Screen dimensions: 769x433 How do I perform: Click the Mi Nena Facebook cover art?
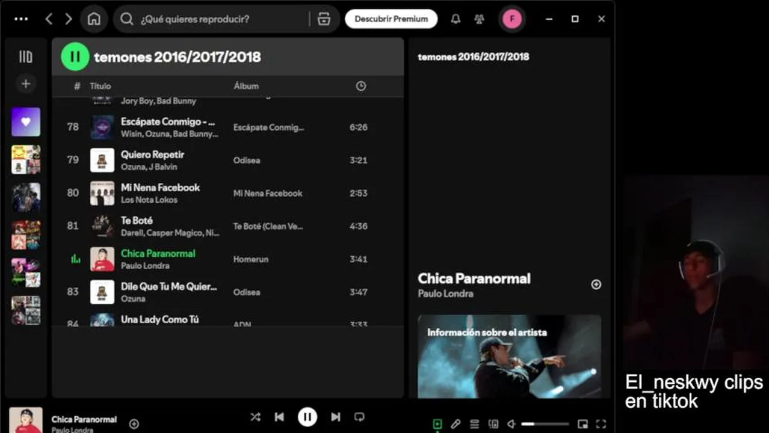[102, 193]
